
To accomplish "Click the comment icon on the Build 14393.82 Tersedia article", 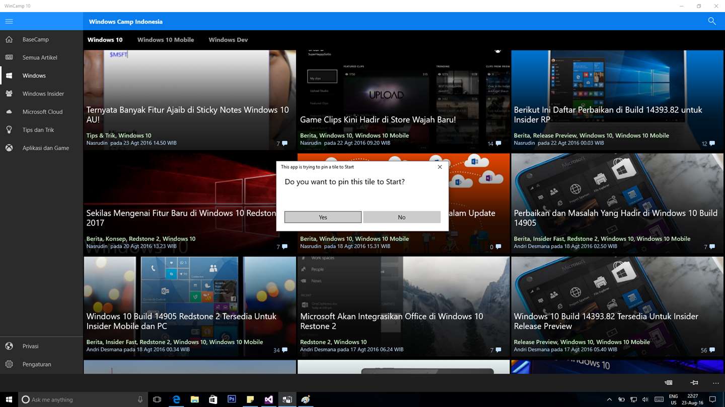I will pyautogui.click(x=712, y=350).
